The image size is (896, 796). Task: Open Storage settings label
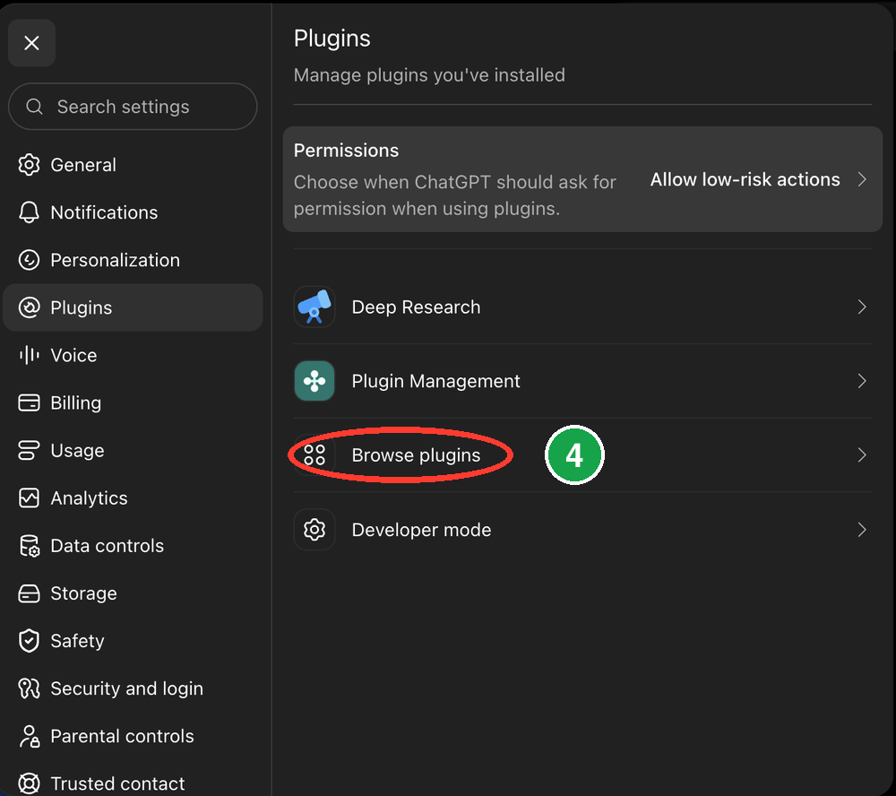pyautogui.click(x=83, y=593)
